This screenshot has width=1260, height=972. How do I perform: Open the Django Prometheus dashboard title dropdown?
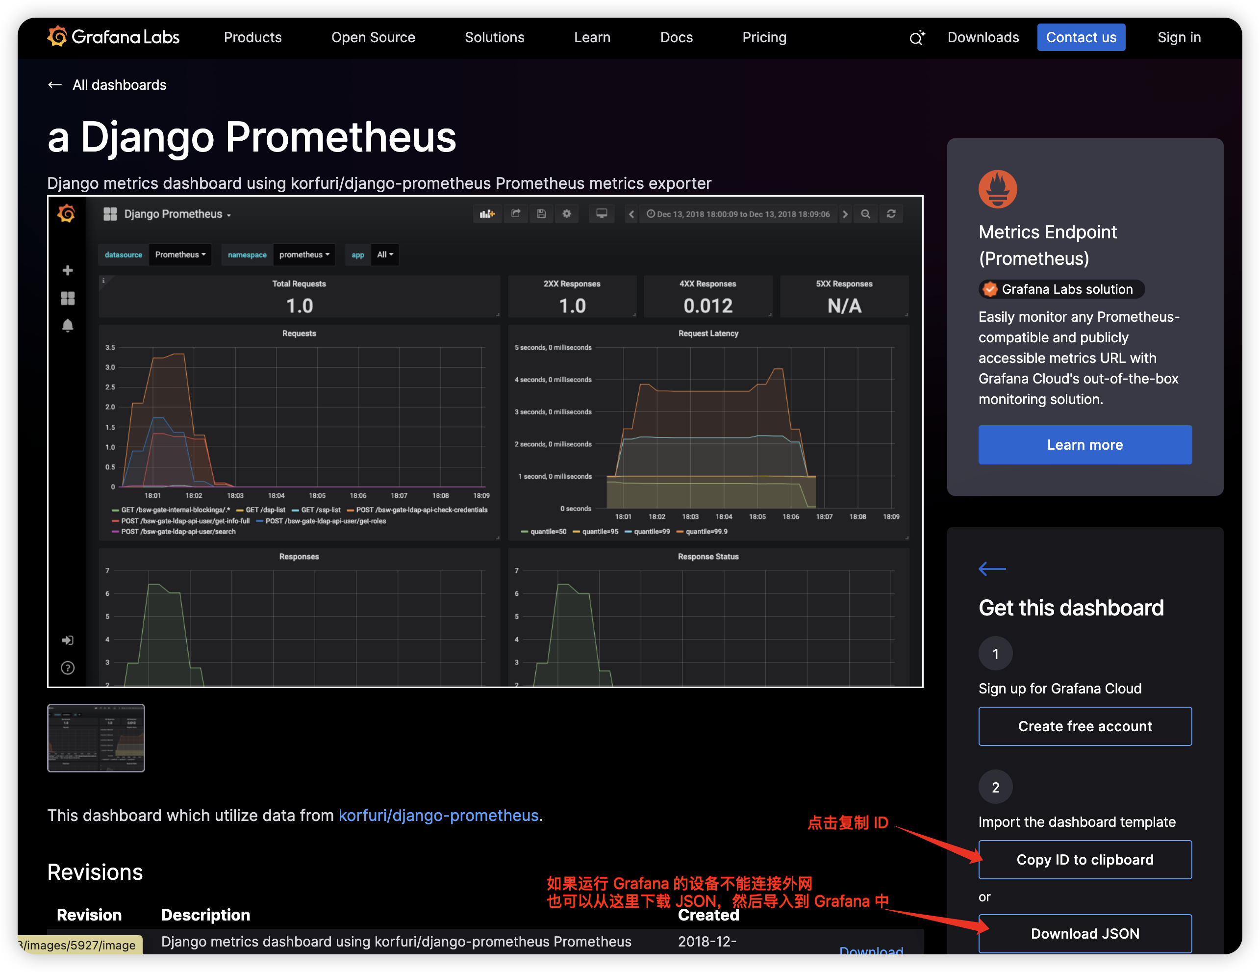[177, 214]
